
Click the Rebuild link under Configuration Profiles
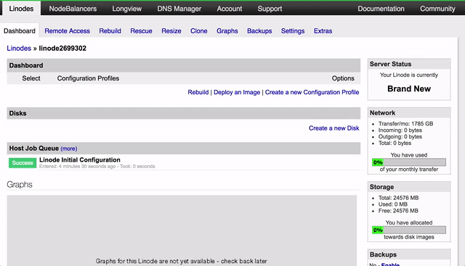coord(198,92)
